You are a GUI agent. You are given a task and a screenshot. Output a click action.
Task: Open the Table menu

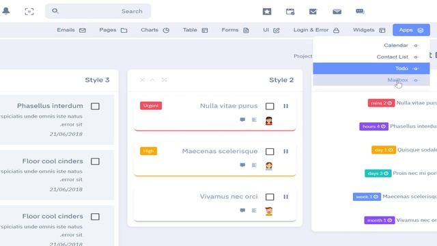pyautogui.click(x=195, y=30)
